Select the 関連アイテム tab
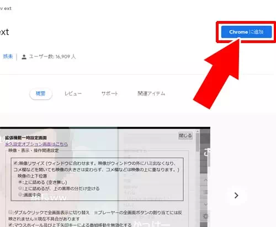 [151, 93]
